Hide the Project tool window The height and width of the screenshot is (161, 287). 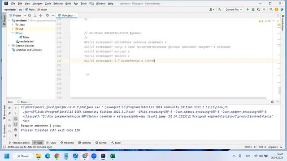click(53, 15)
